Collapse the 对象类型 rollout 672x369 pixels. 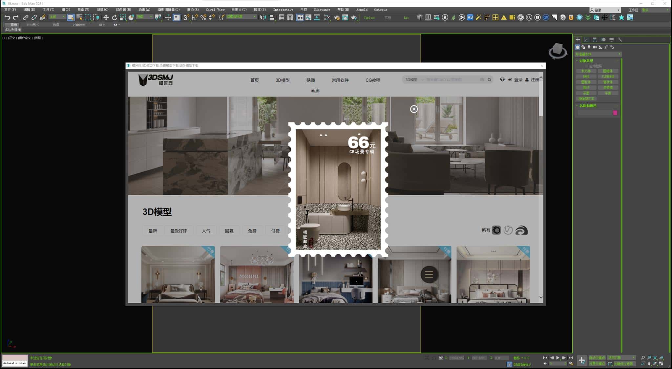pos(586,61)
